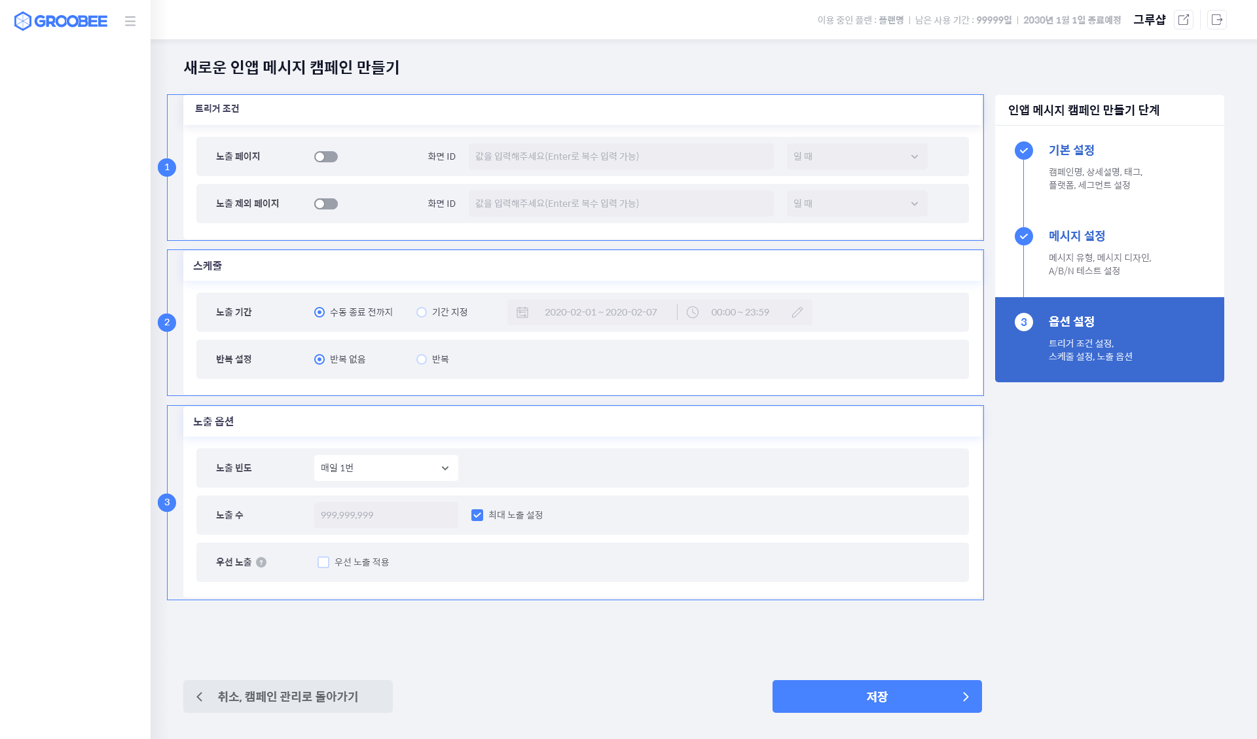Go to 메시지 설정 step
This screenshot has height=739, width=1257.
(x=1076, y=236)
